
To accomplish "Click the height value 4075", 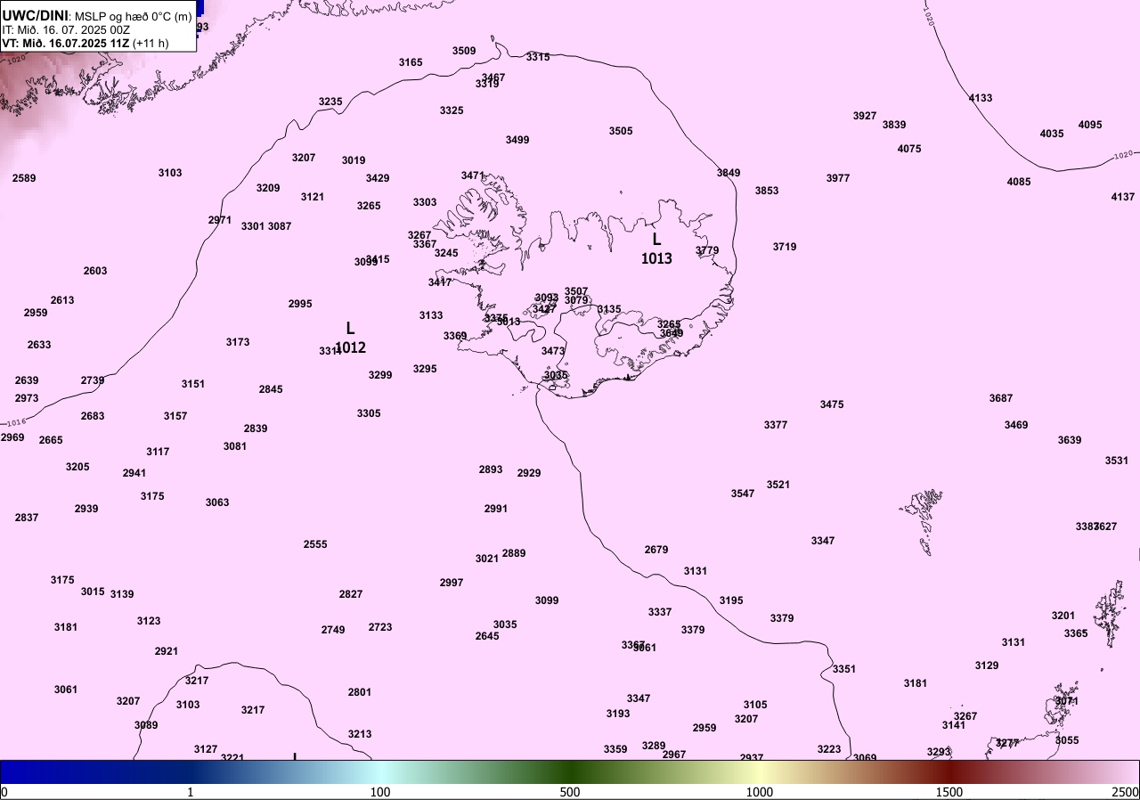I will pos(909,149).
